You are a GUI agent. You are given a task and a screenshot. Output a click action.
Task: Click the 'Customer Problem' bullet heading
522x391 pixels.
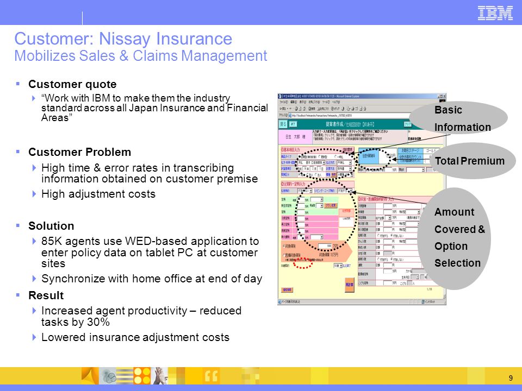pyautogui.click(x=79, y=152)
